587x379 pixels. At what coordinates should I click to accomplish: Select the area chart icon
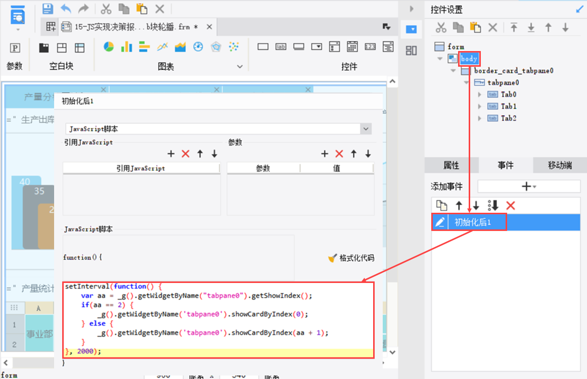pos(180,47)
